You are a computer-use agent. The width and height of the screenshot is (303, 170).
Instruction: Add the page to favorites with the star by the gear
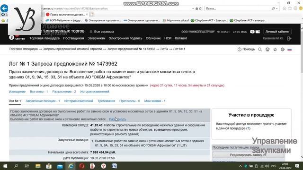click(275, 49)
